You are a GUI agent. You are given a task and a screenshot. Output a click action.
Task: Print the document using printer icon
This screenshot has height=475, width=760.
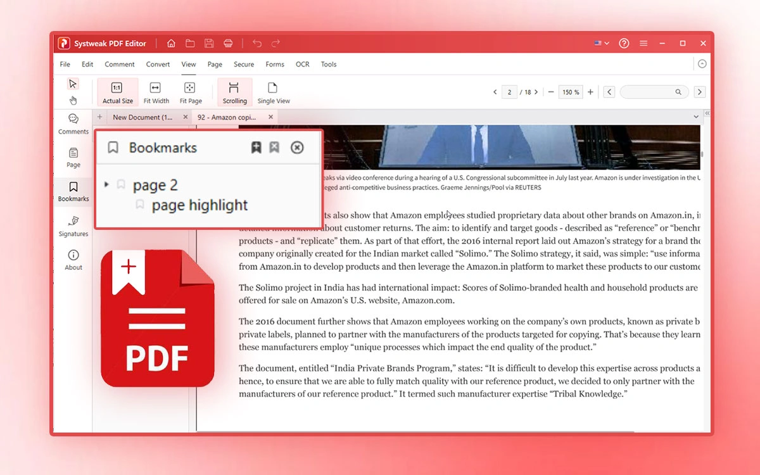[x=228, y=43]
